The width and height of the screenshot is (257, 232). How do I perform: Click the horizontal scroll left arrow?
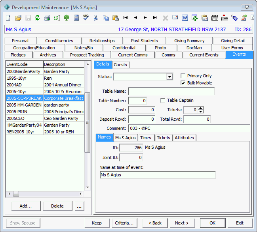[9, 194]
